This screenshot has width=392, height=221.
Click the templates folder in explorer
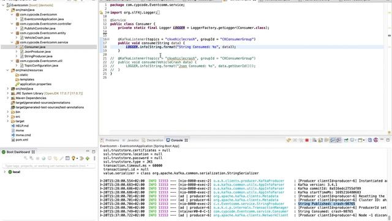pos(27,79)
